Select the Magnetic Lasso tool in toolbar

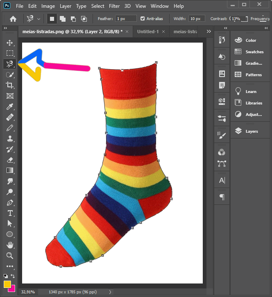point(10,64)
